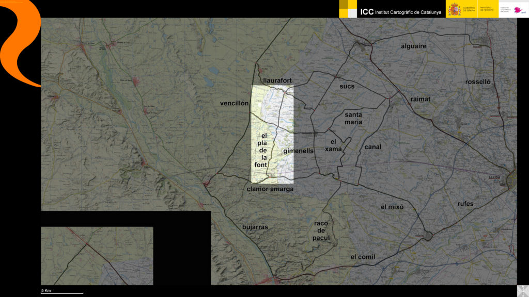Open the Ministerio de Fomento logo
The image size is (529, 297).
coord(487,9)
